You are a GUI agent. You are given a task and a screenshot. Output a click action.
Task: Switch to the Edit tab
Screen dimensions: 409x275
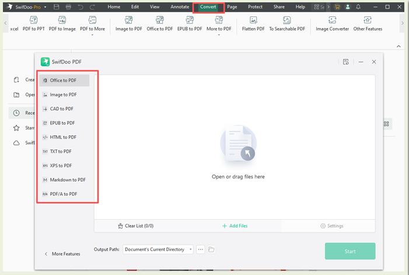pos(135,7)
